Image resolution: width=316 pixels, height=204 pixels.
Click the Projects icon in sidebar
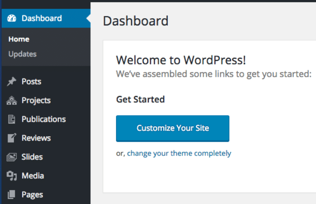tap(12, 101)
